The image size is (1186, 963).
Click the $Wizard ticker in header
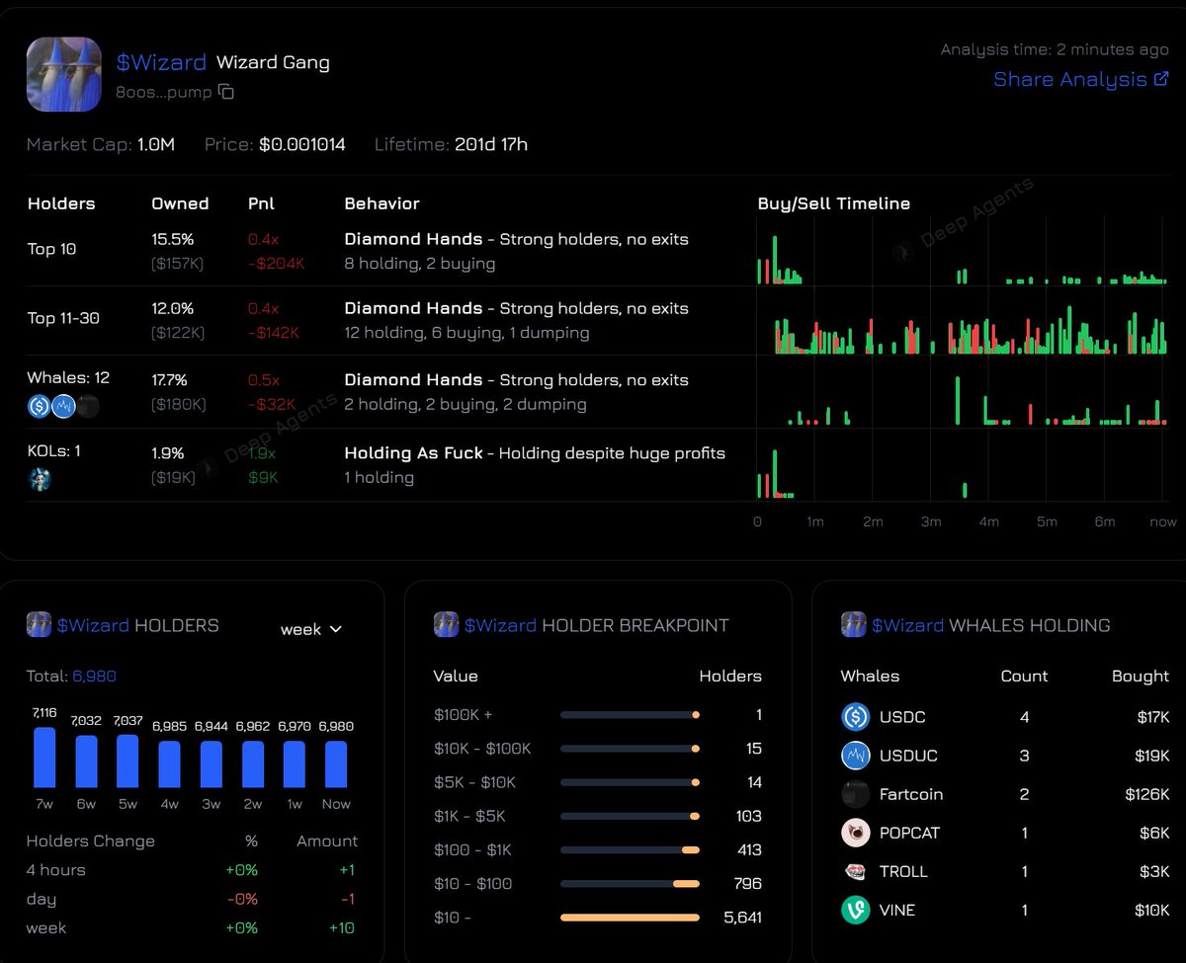pyautogui.click(x=161, y=62)
